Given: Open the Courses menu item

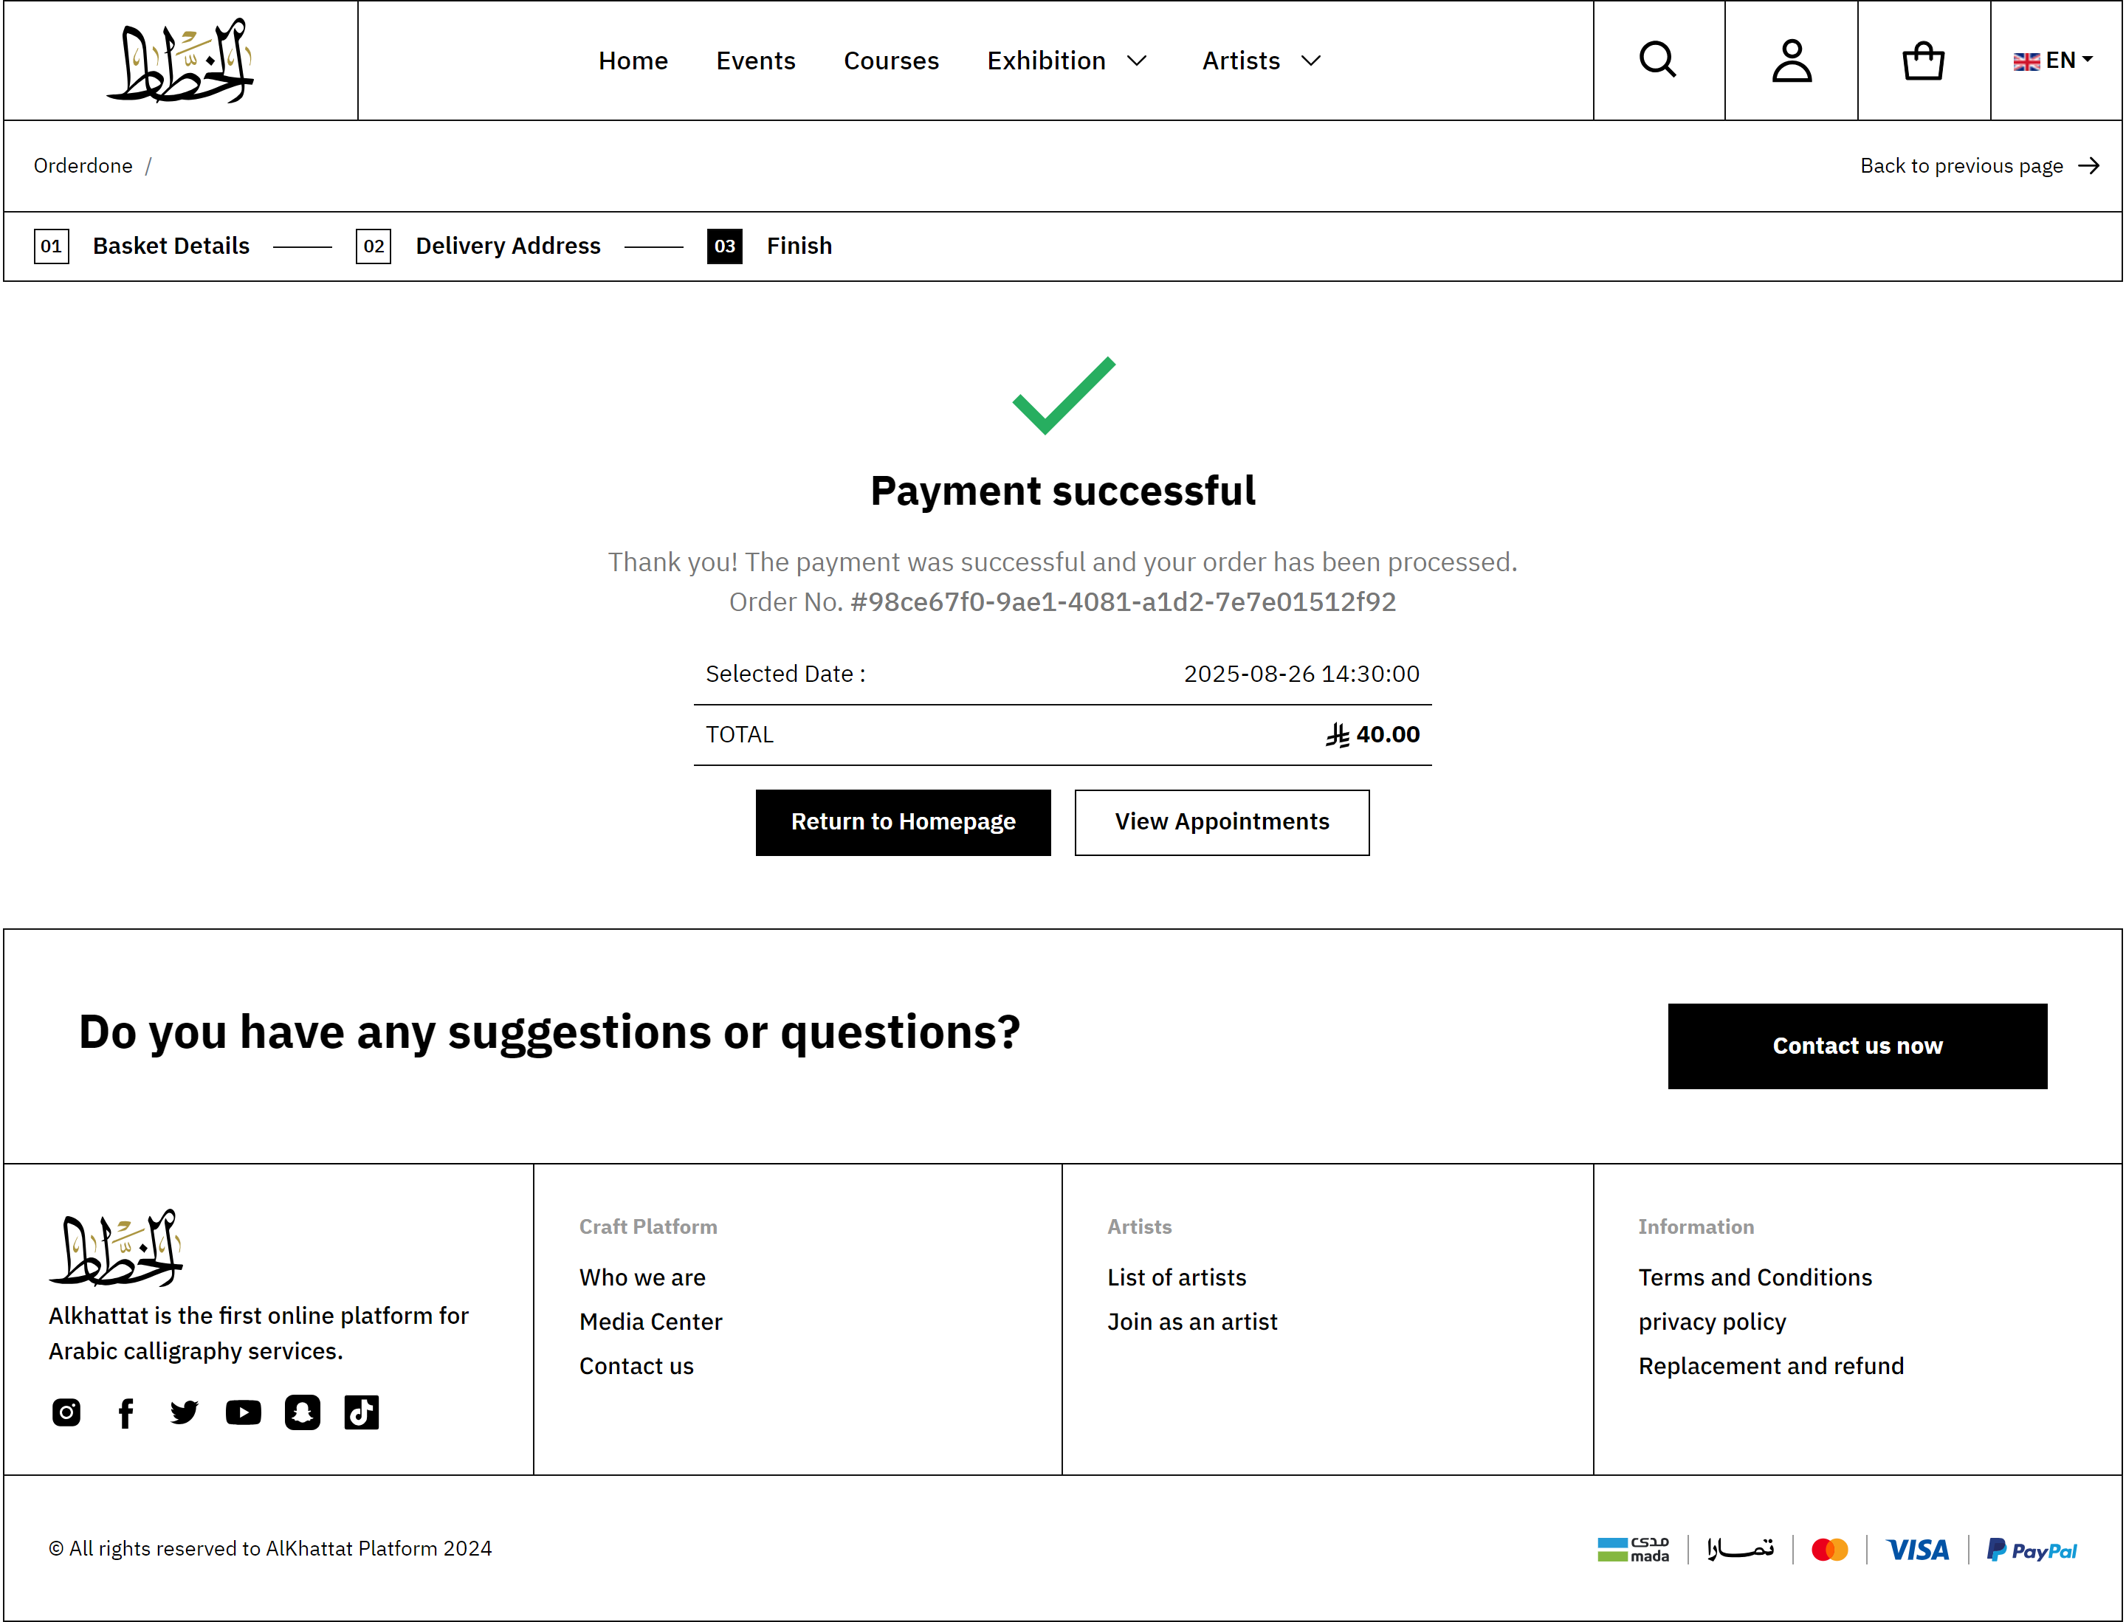Looking at the screenshot, I should click(890, 61).
